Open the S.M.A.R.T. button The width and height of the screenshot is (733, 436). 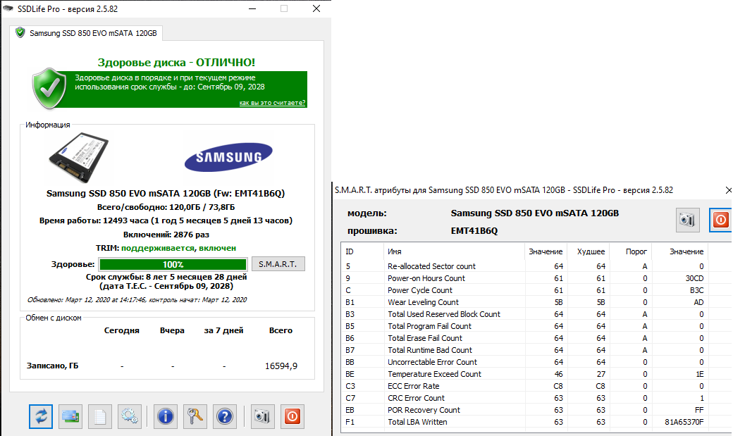click(x=278, y=264)
